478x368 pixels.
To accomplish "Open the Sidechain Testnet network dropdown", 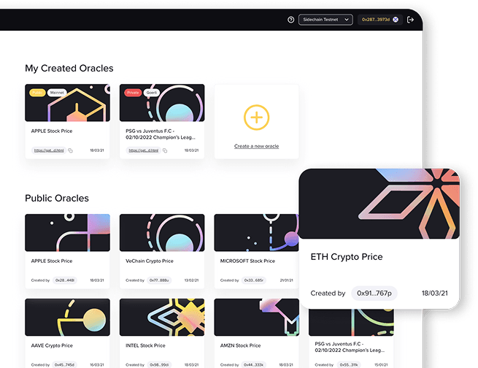I will click(x=325, y=20).
